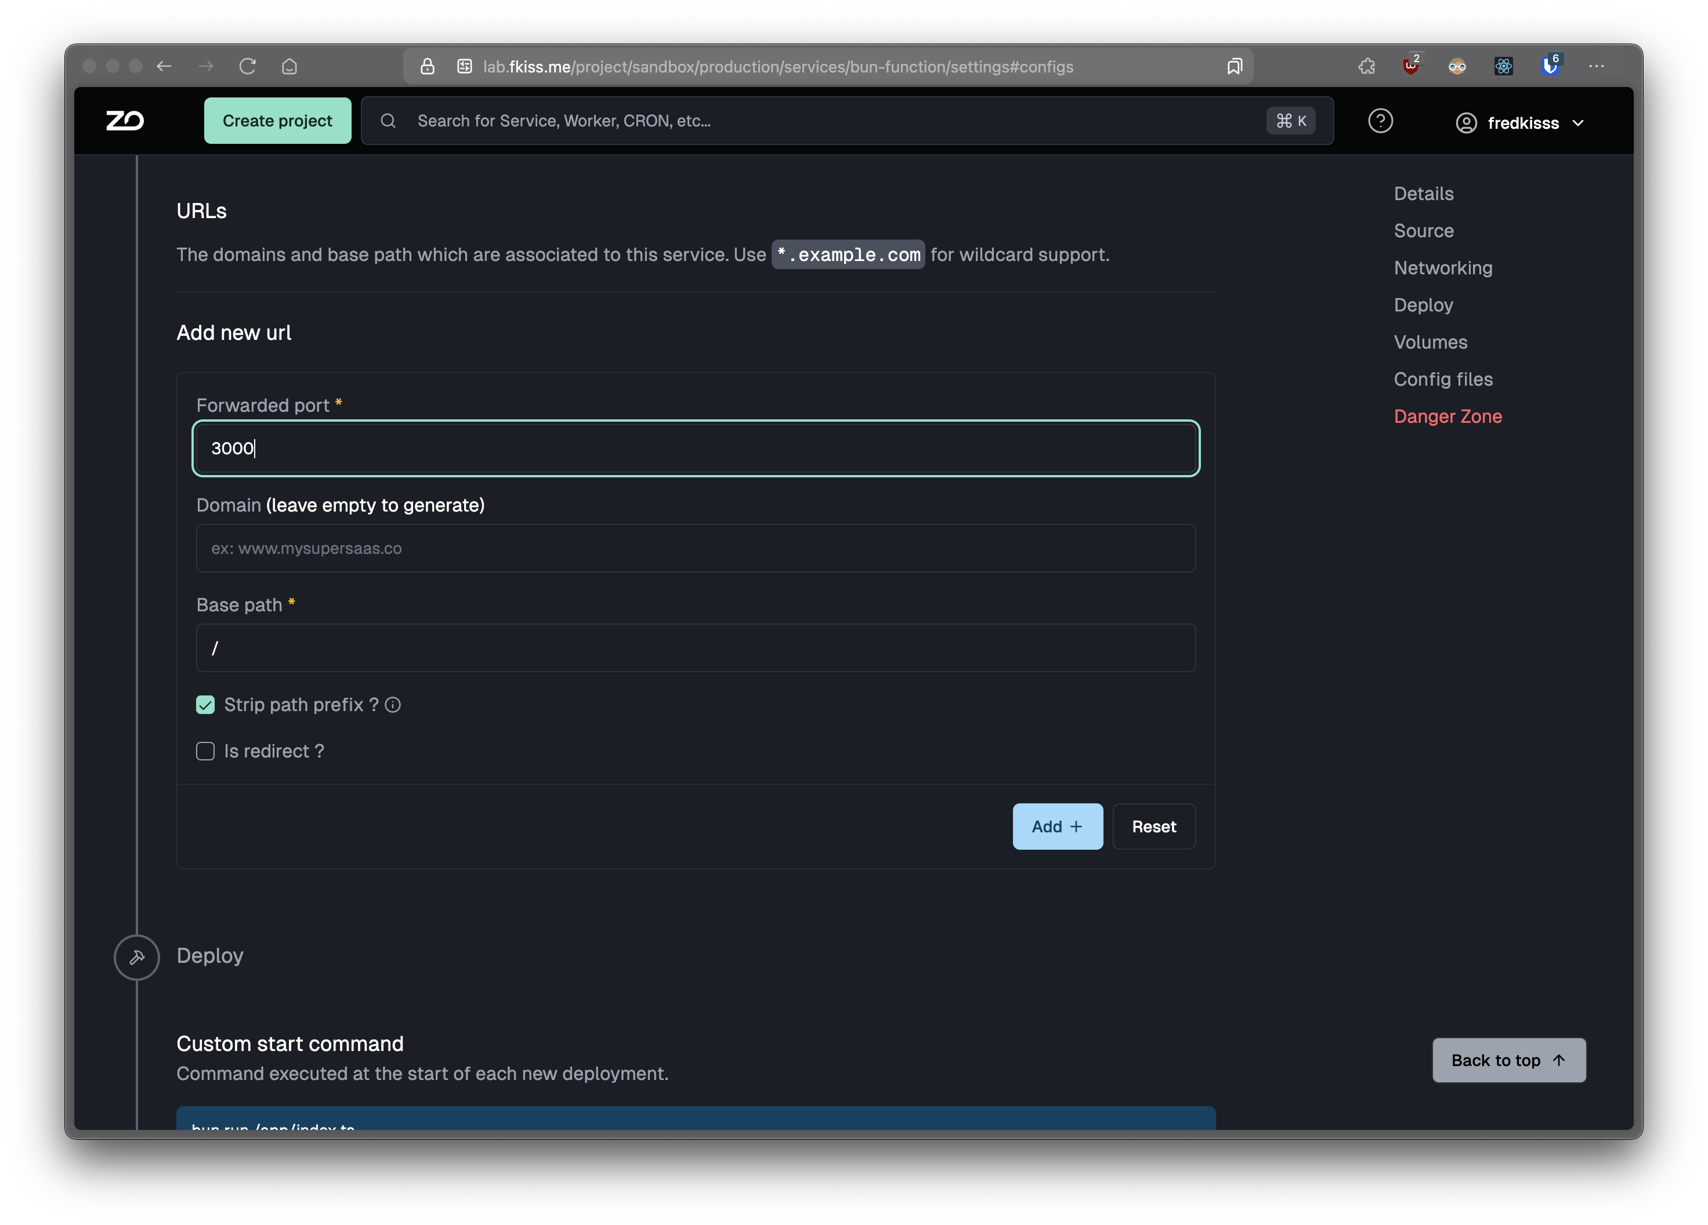1708x1225 pixels.
Task: Click the ZO logo in header
Action: pos(124,121)
